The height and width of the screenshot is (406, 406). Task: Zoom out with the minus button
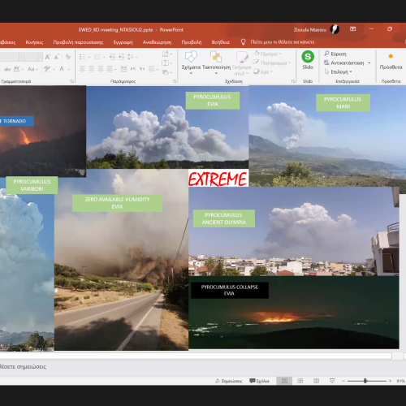point(343,381)
